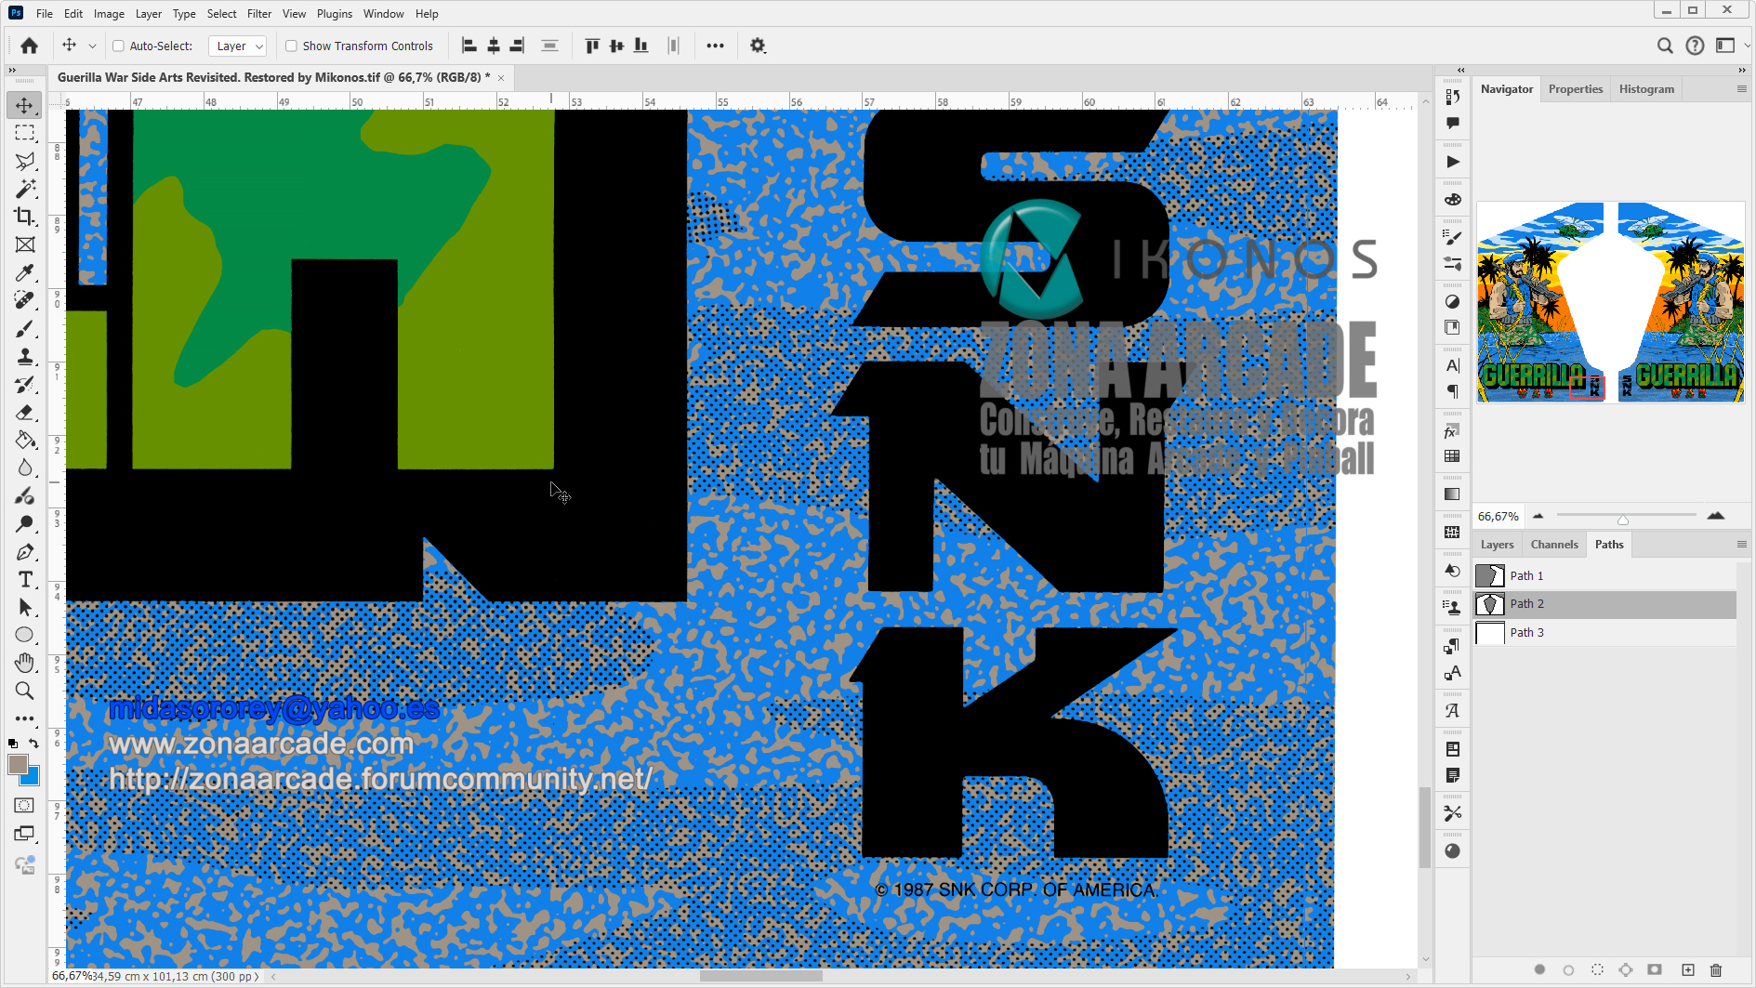Select the Brush tool
The image size is (1756, 988).
(x=25, y=329)
